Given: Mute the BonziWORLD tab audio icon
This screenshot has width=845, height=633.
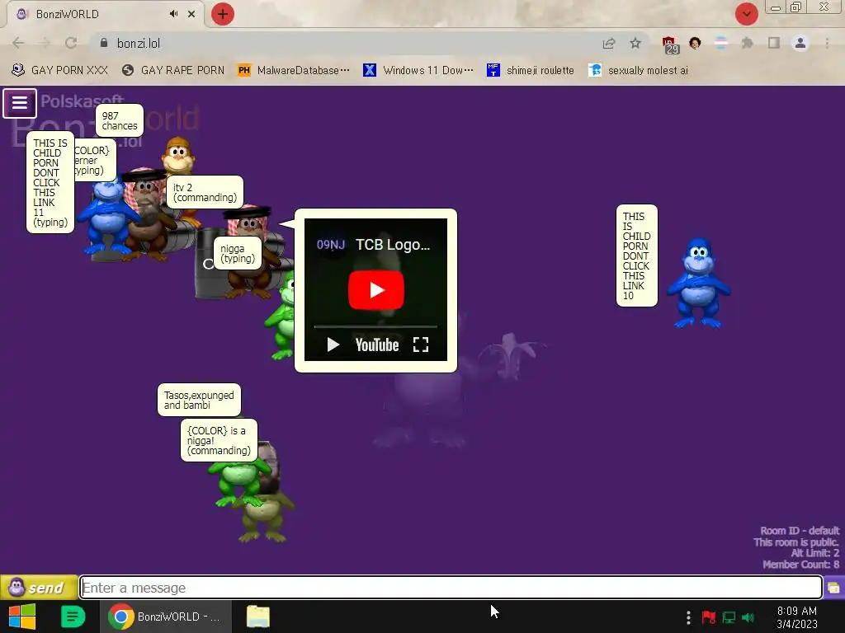Looking at the screenshot, I should pos(173,14).
